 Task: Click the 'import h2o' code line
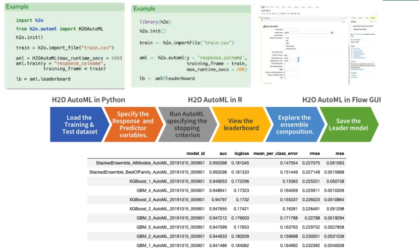click(x=29, y=20)
